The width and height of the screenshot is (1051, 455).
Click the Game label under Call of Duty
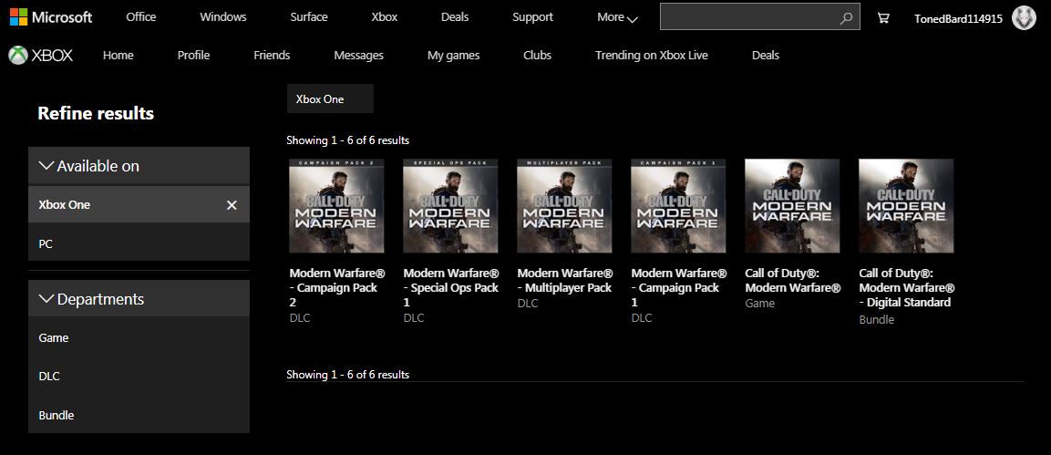(x=760, y=304)
